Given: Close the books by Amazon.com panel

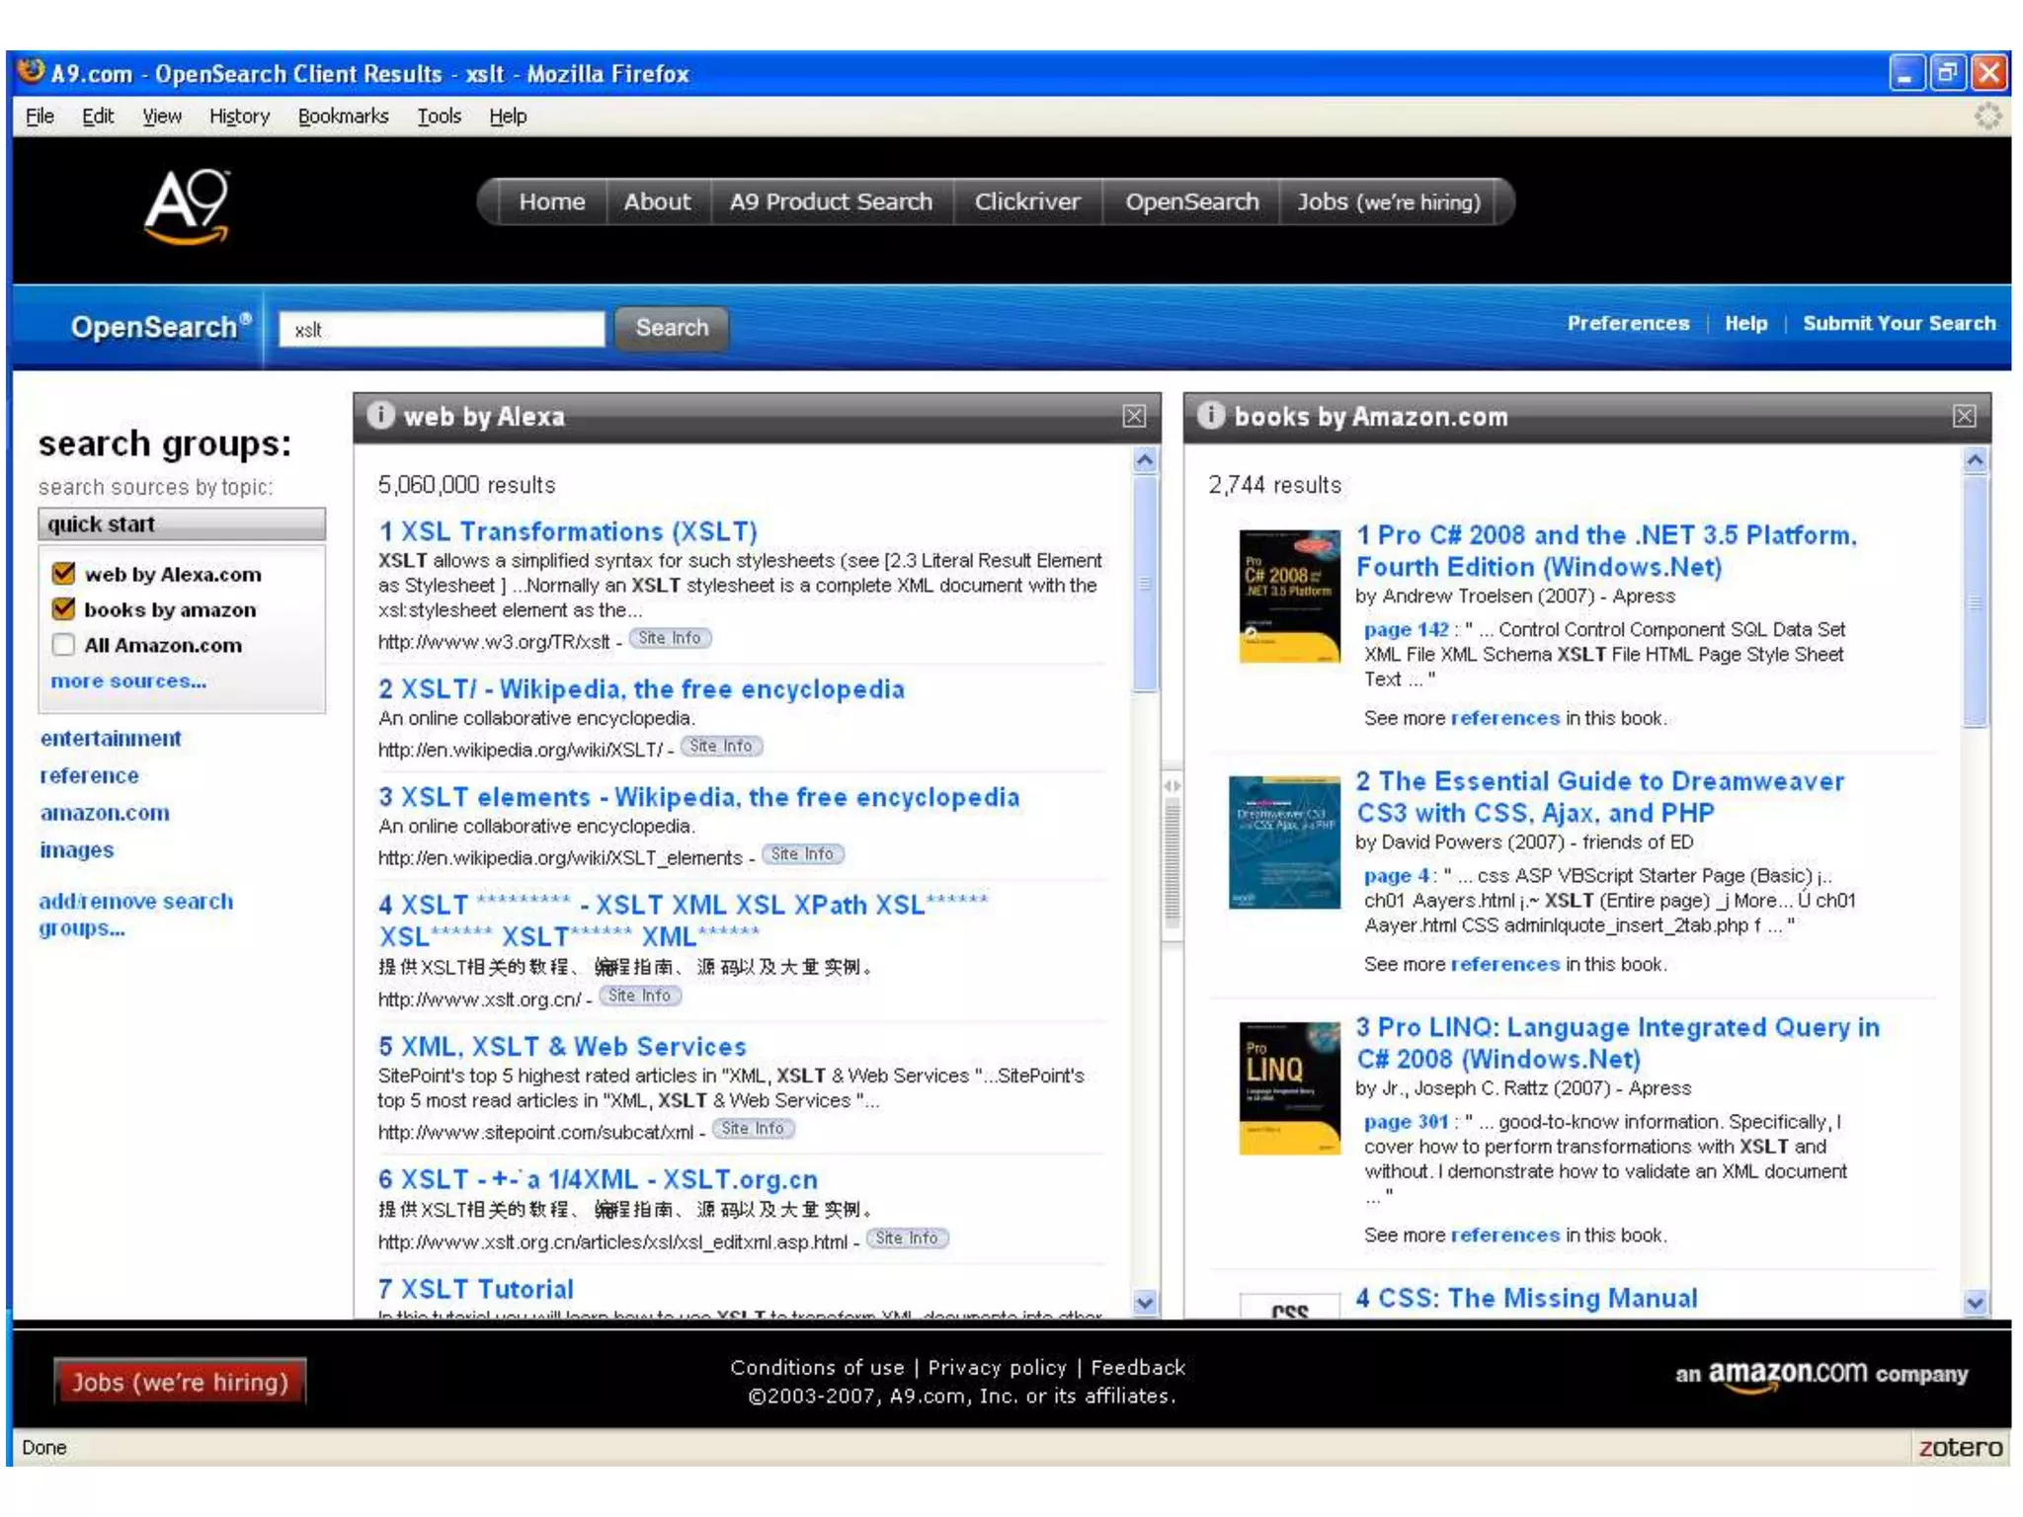Looking at the screenshot, I should click(1964, 416).
